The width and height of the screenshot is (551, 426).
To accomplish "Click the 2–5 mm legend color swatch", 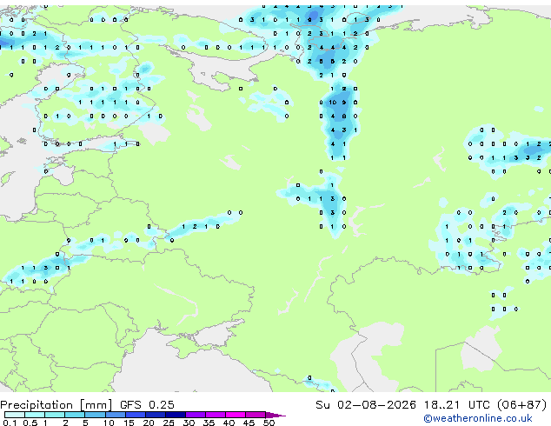I will [x=75, y=415].
